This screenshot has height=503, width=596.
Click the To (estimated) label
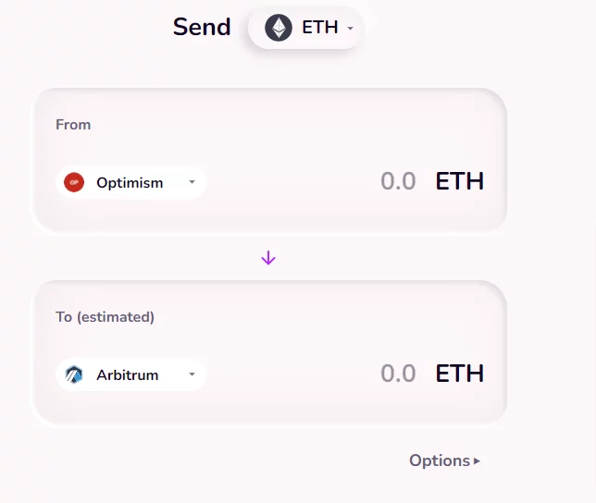click(x=105, y=317)
